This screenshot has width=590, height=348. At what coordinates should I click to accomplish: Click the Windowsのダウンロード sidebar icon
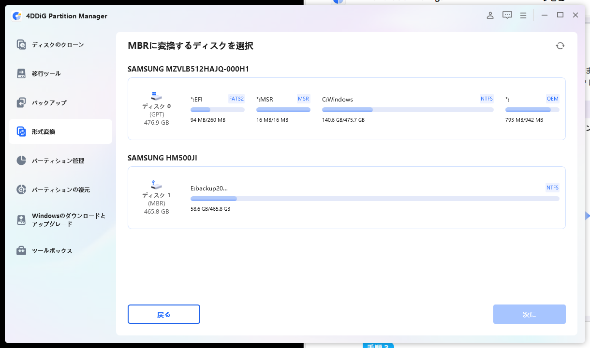click(21, 220)
